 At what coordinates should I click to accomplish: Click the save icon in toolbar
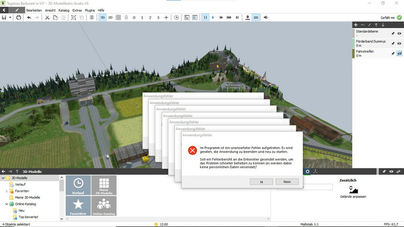4,18
